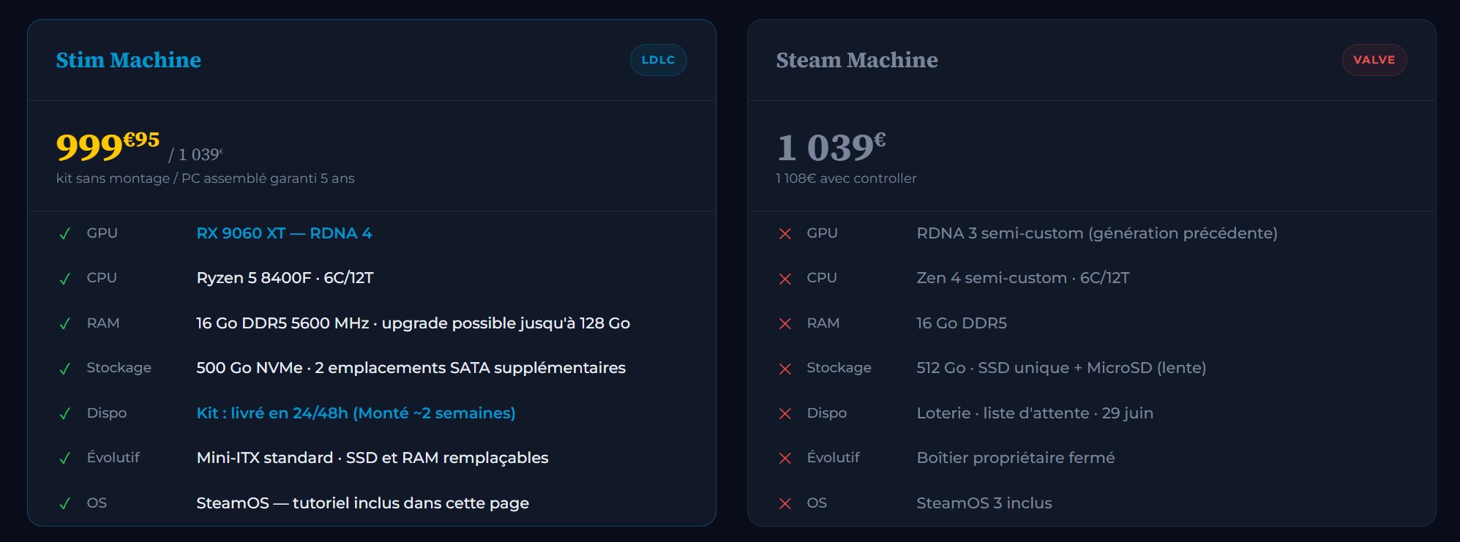Click the green check next to Stim Machine Dispo

[x=64, y=414]
